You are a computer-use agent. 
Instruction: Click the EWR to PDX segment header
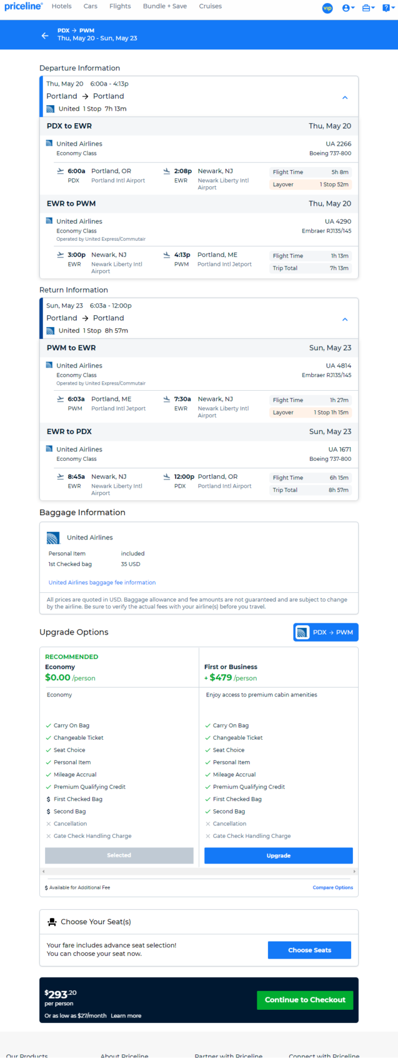coord(199,432)
